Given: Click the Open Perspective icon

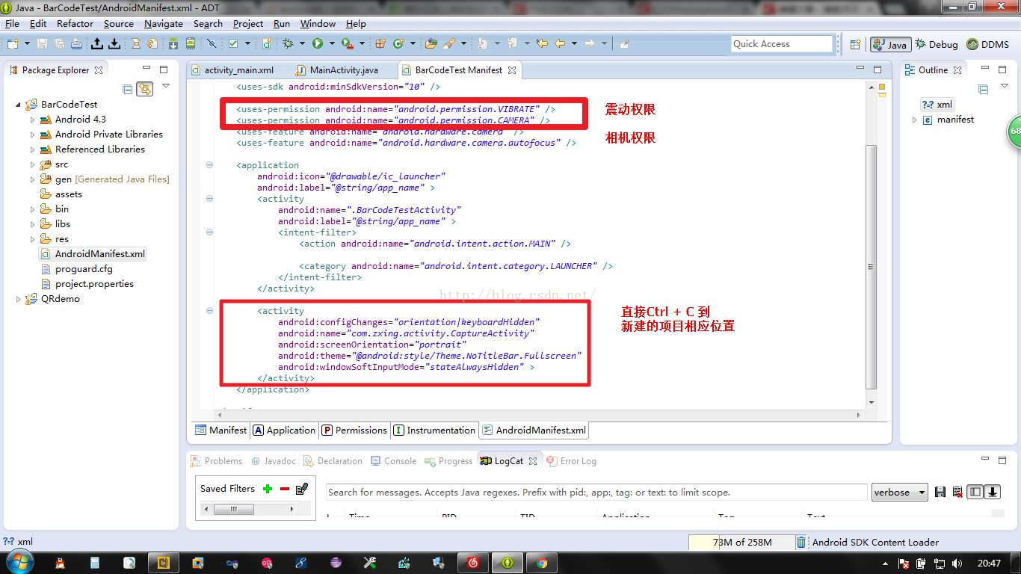Looking at the screenshot, I should (855, 44).
